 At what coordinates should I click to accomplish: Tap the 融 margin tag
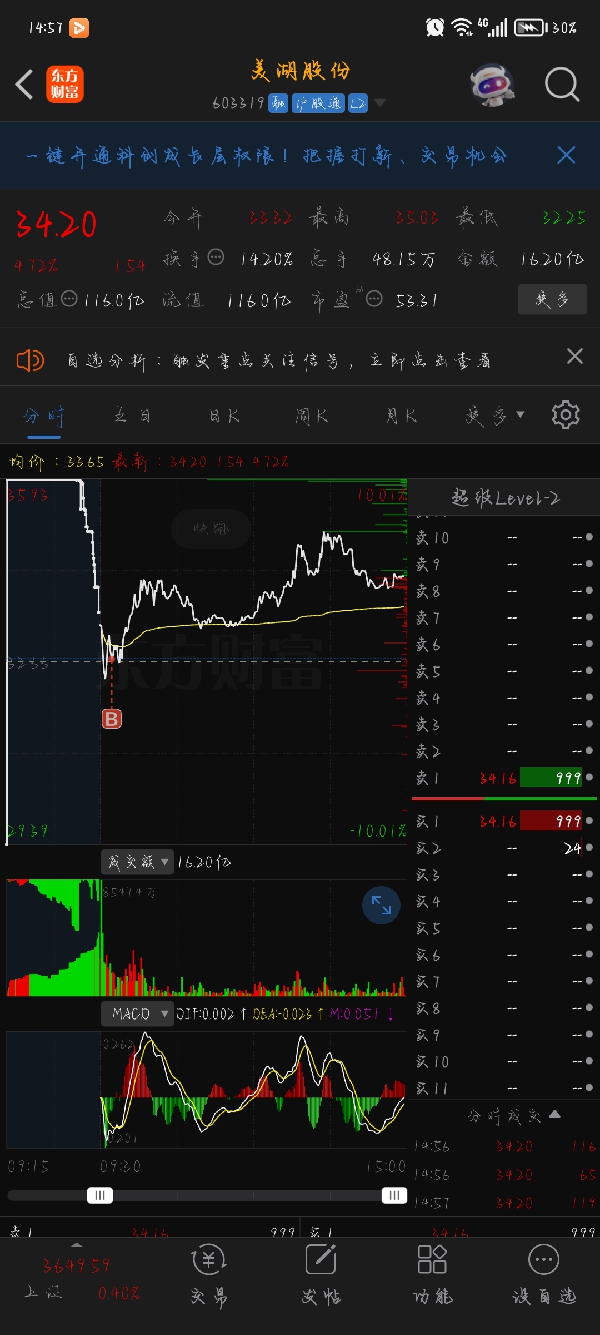[278, 103]
